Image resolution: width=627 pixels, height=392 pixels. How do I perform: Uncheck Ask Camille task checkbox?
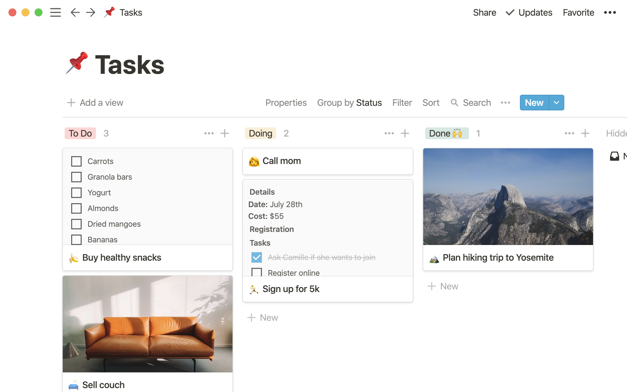[257, 257]
